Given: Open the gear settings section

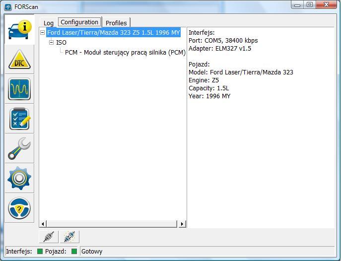Looking at the screenshot, I should click(19, 178).
